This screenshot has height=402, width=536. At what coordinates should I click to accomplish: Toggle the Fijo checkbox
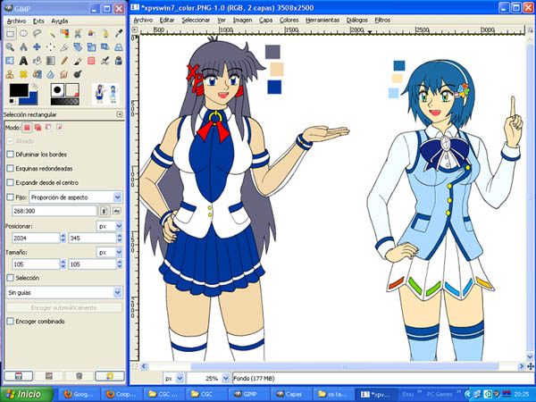pos(11,197)
